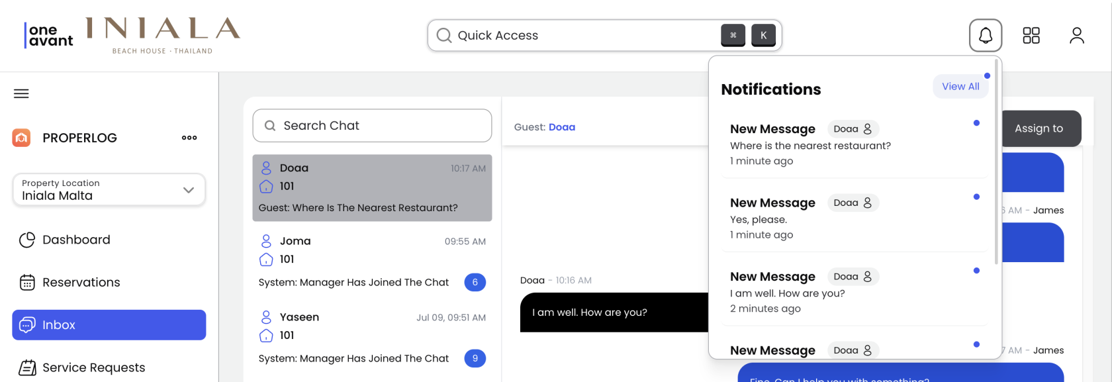Open the user profile icon

tap(1077, 36)
